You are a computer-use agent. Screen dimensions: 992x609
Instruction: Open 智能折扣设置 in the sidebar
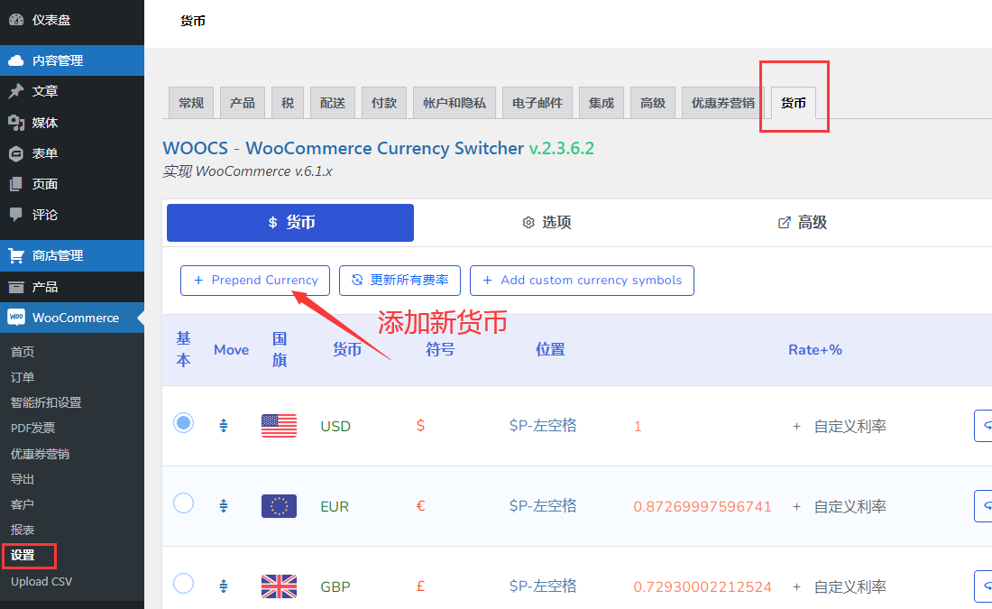tap(46, 402)
